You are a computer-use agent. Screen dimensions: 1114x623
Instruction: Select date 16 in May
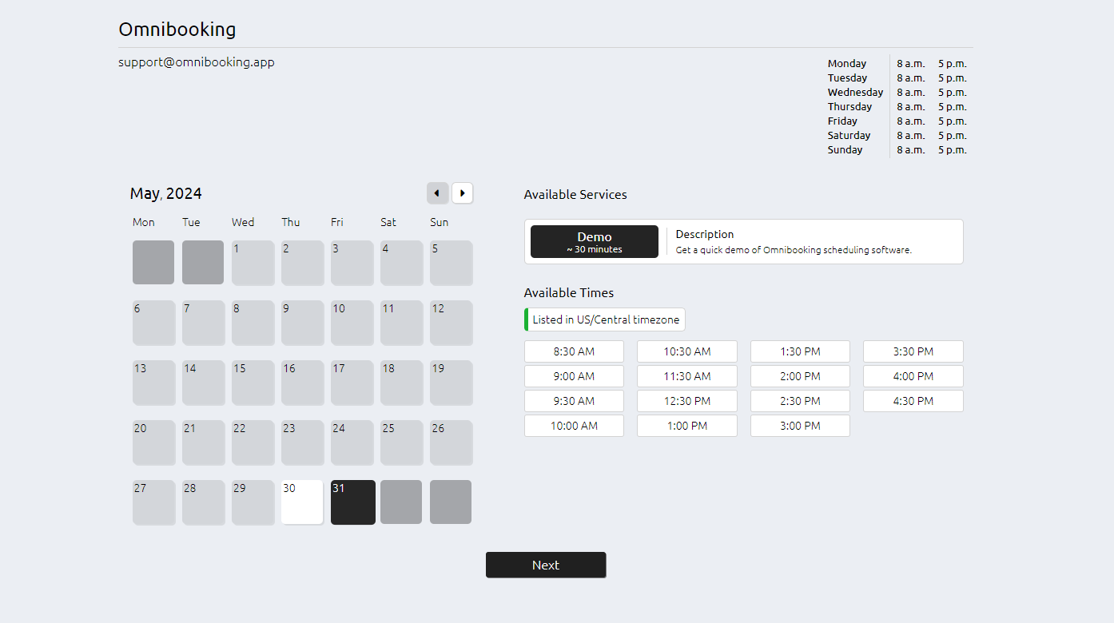(x=302, y=383)
